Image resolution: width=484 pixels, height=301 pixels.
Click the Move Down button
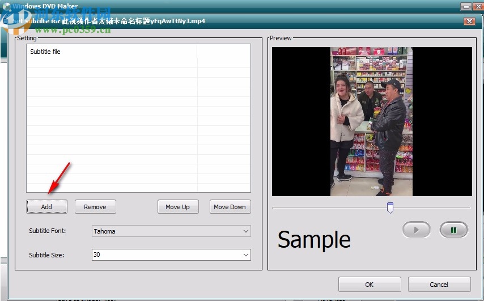(230, 206)
